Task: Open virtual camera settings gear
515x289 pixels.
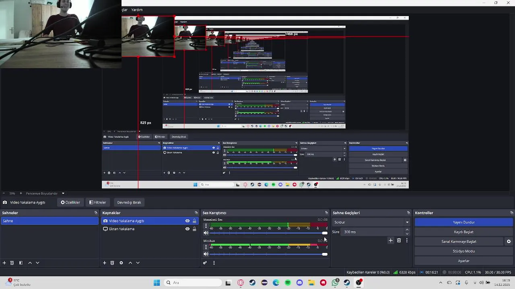Action: (x=509, y=242)
